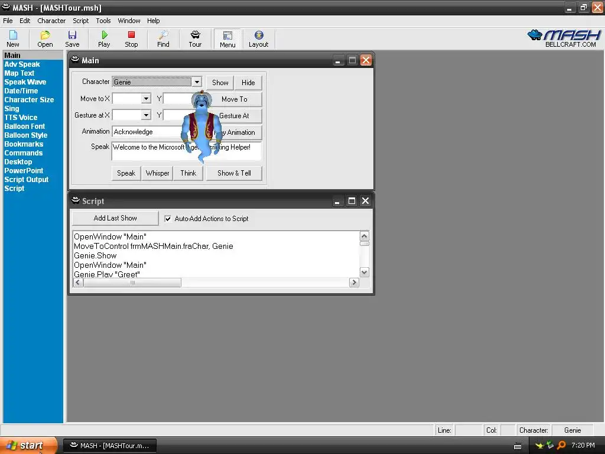Click the script's vertical scroll down arrow

pos(364,272)
